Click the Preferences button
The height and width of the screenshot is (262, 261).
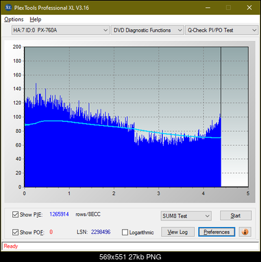point(217,232)
